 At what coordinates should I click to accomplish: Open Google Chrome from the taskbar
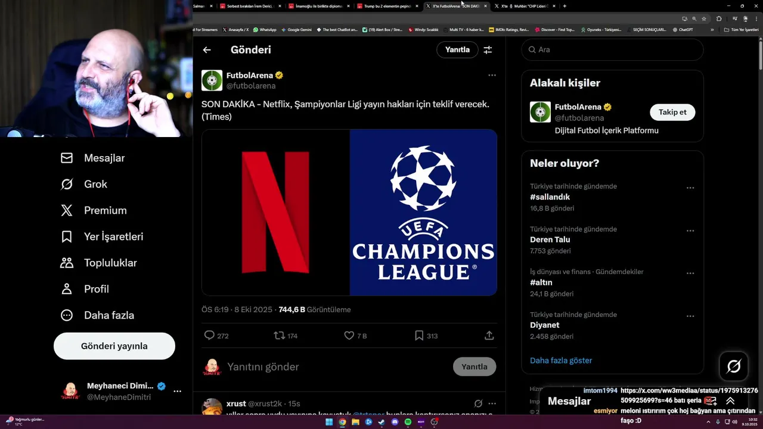tap(342, 422)
